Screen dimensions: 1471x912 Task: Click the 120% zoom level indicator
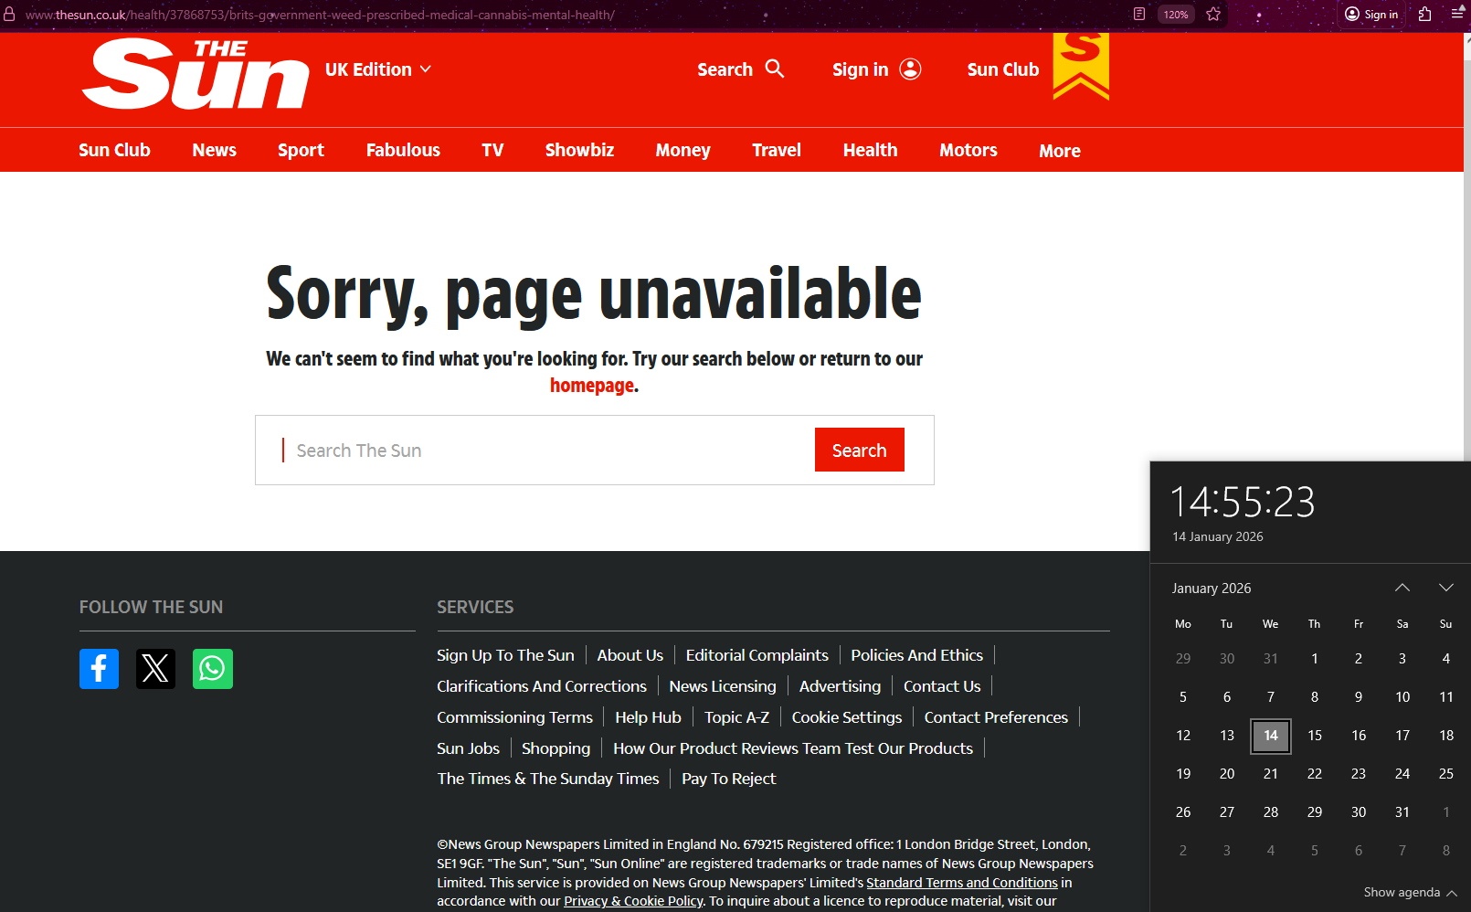pos(1176,14)
